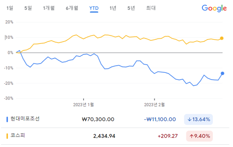Click the yellow 코스피 endpoint dot

pyautogui.click(x=222, y=38)
